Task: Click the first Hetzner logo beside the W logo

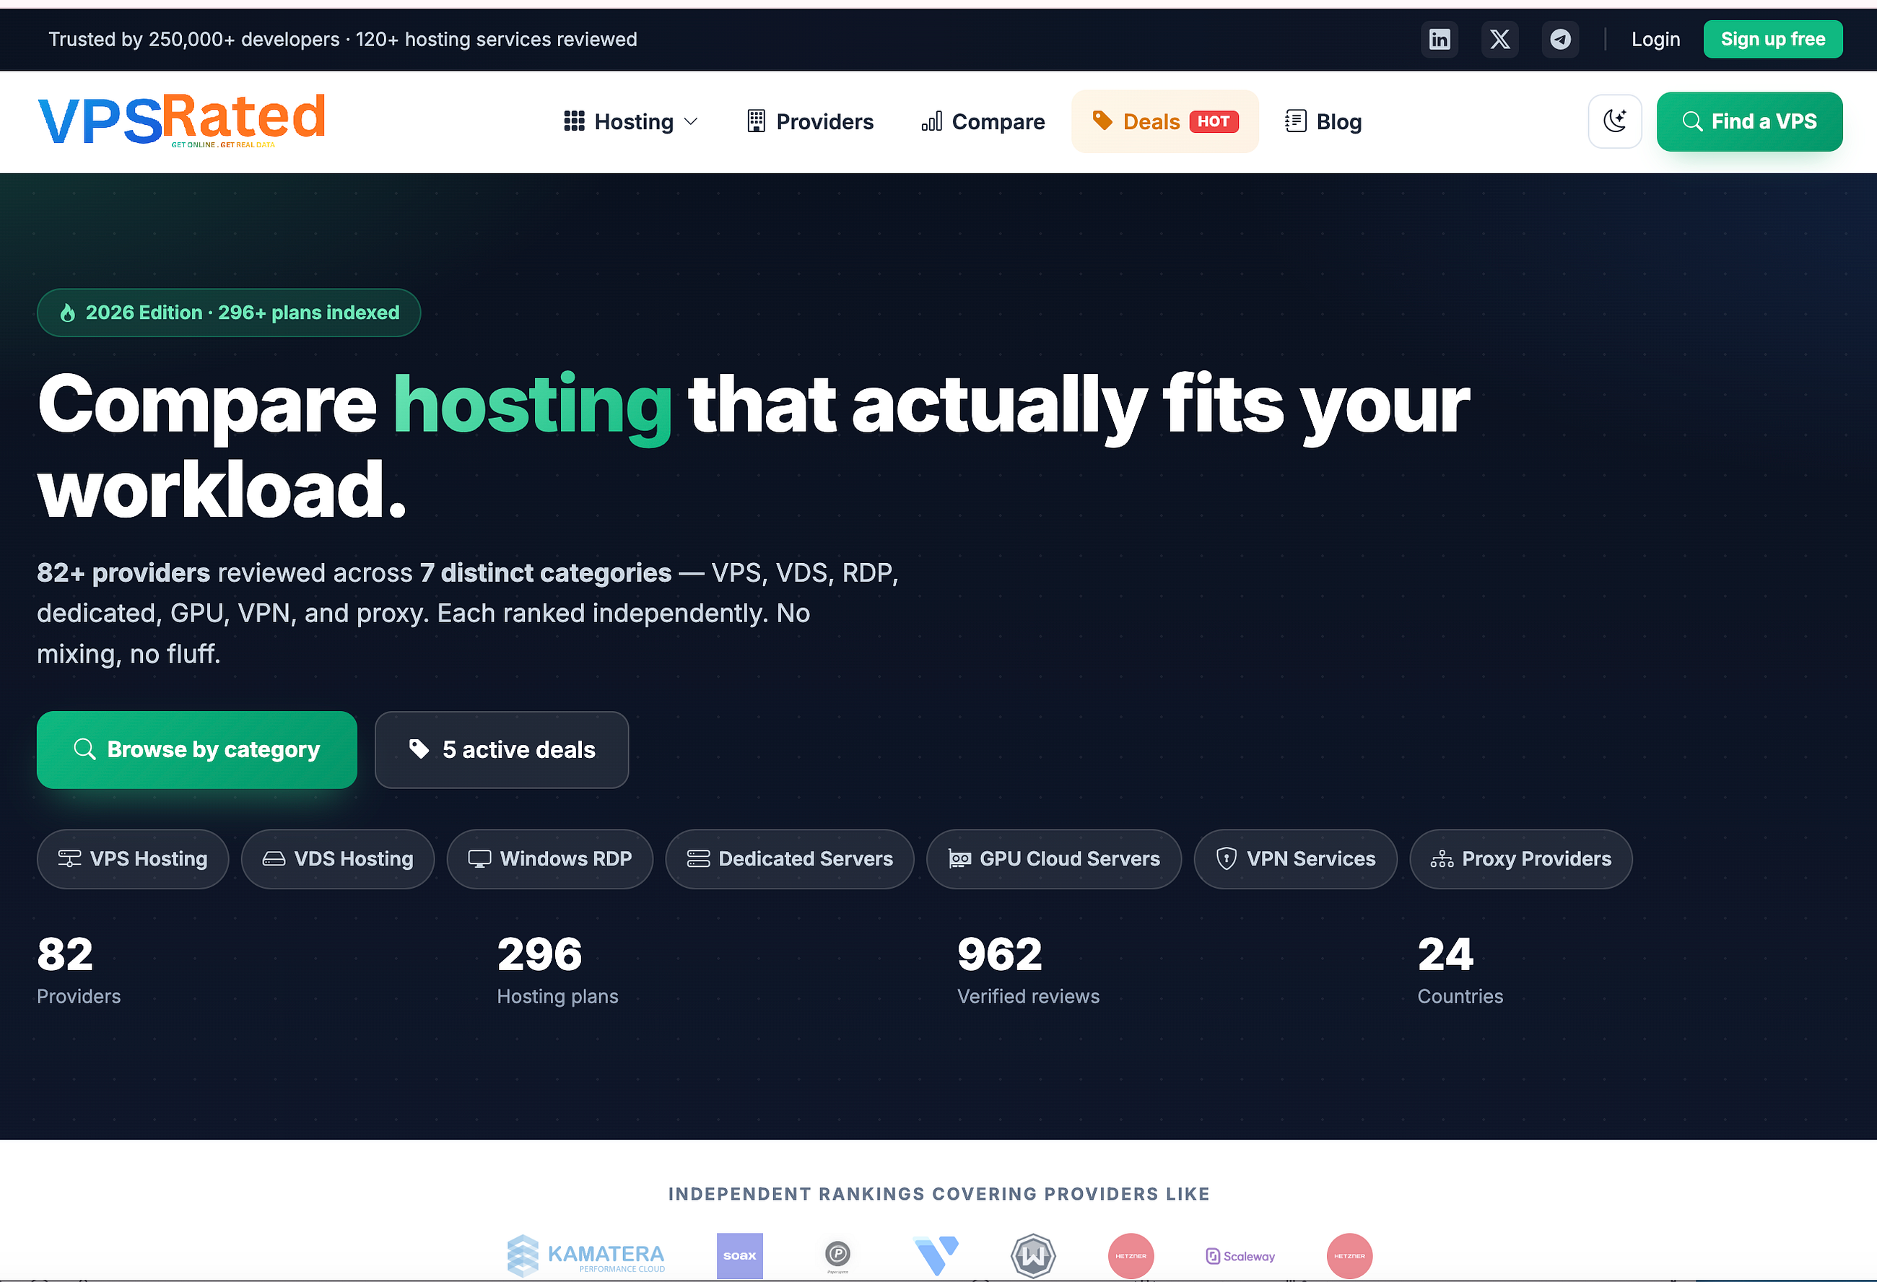Action: click(1131, 1255)
